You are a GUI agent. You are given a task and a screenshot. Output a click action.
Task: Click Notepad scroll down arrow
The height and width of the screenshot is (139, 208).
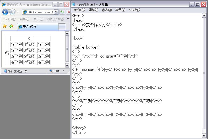coord(204,135)
